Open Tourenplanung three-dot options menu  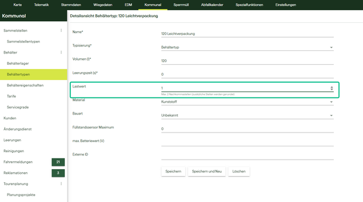[x=61, y=184]
